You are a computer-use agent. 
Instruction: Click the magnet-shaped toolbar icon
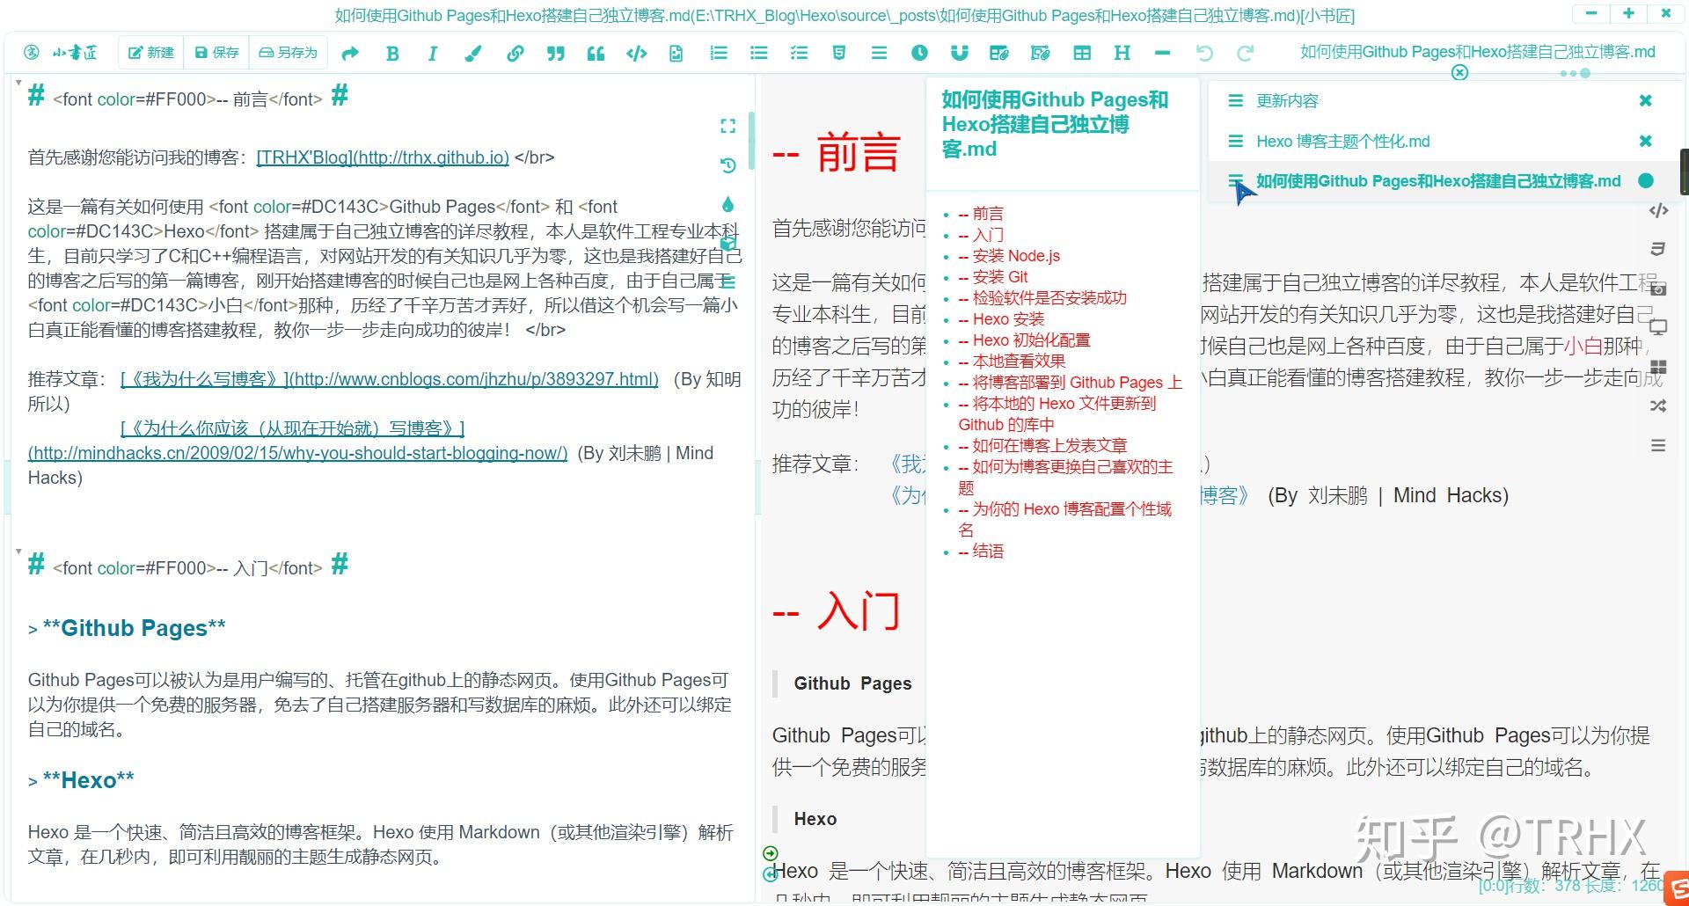click(x=960, y=54)
